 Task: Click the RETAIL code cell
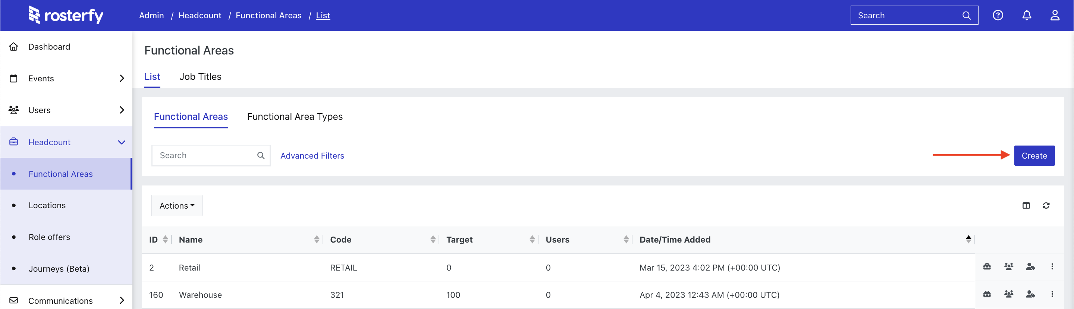pos(343,268)
